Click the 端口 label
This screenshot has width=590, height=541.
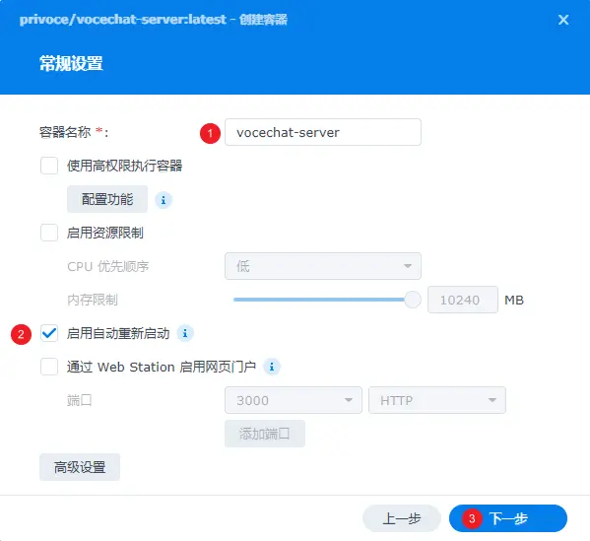80,400
